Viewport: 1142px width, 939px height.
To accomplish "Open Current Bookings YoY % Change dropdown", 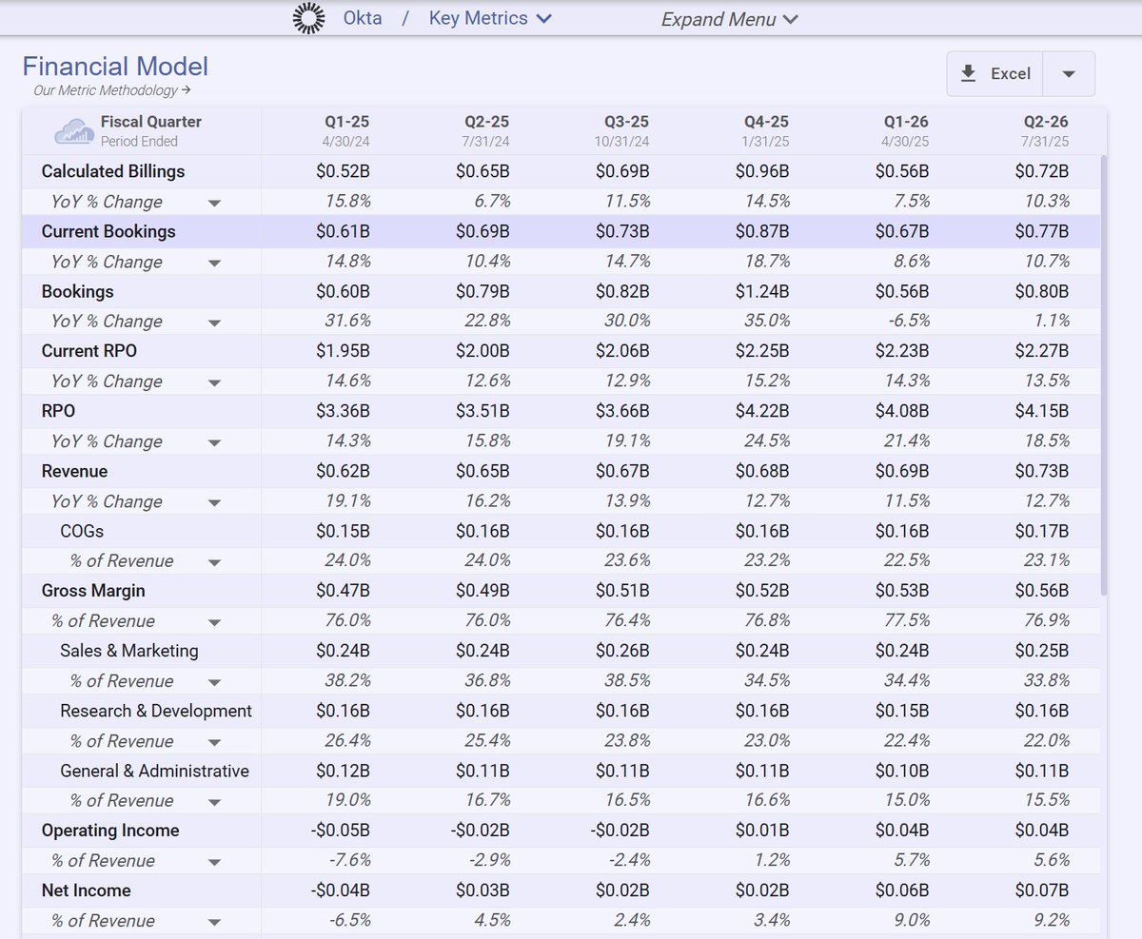I will tap(214, 262).
